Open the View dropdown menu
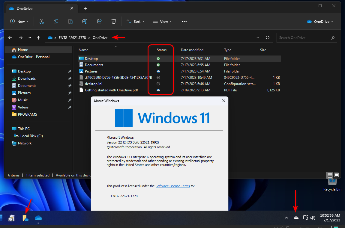Screen dimensions: 345x228 (162, 21)
